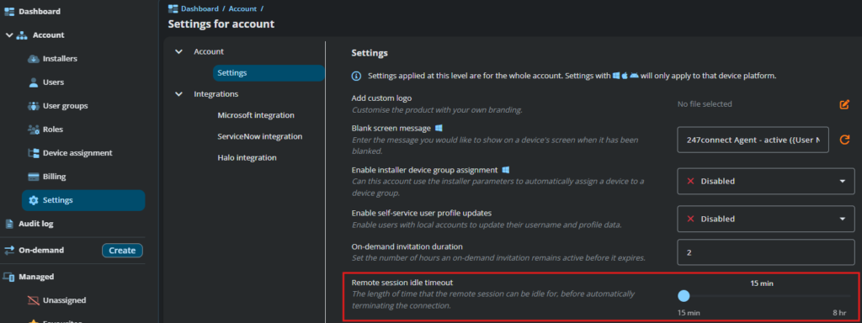Click the reset icon beside Blank screen message

844,140
